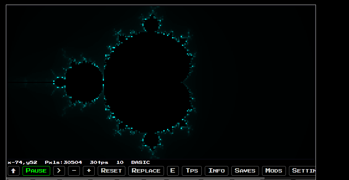Open the Tps speed control
Viewport: 349px width, 180px height.
click(192, 171)
